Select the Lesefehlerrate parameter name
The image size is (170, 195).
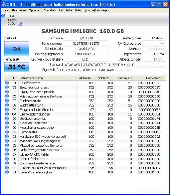point(30,83)
